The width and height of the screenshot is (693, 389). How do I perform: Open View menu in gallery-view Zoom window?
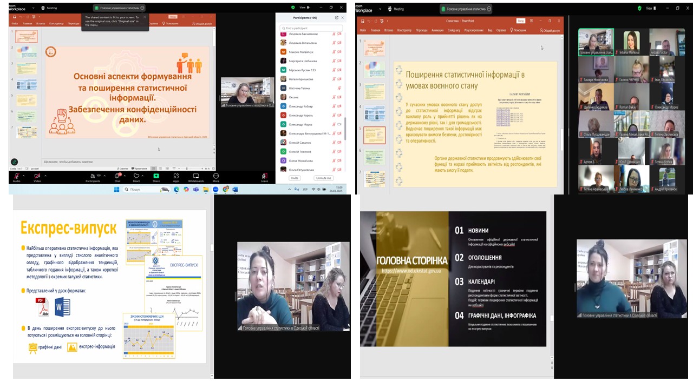tap(651, 8)
